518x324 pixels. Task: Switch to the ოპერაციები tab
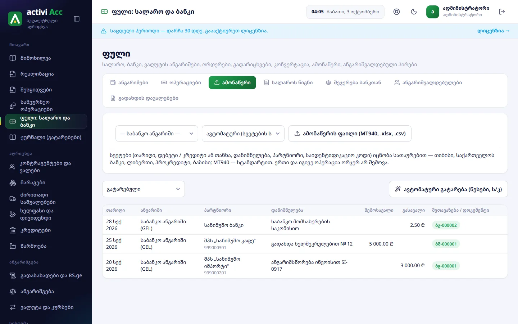tap(181, 82)
